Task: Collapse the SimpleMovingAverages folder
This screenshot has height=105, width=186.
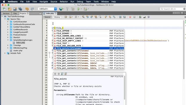Action: point(8,40)
